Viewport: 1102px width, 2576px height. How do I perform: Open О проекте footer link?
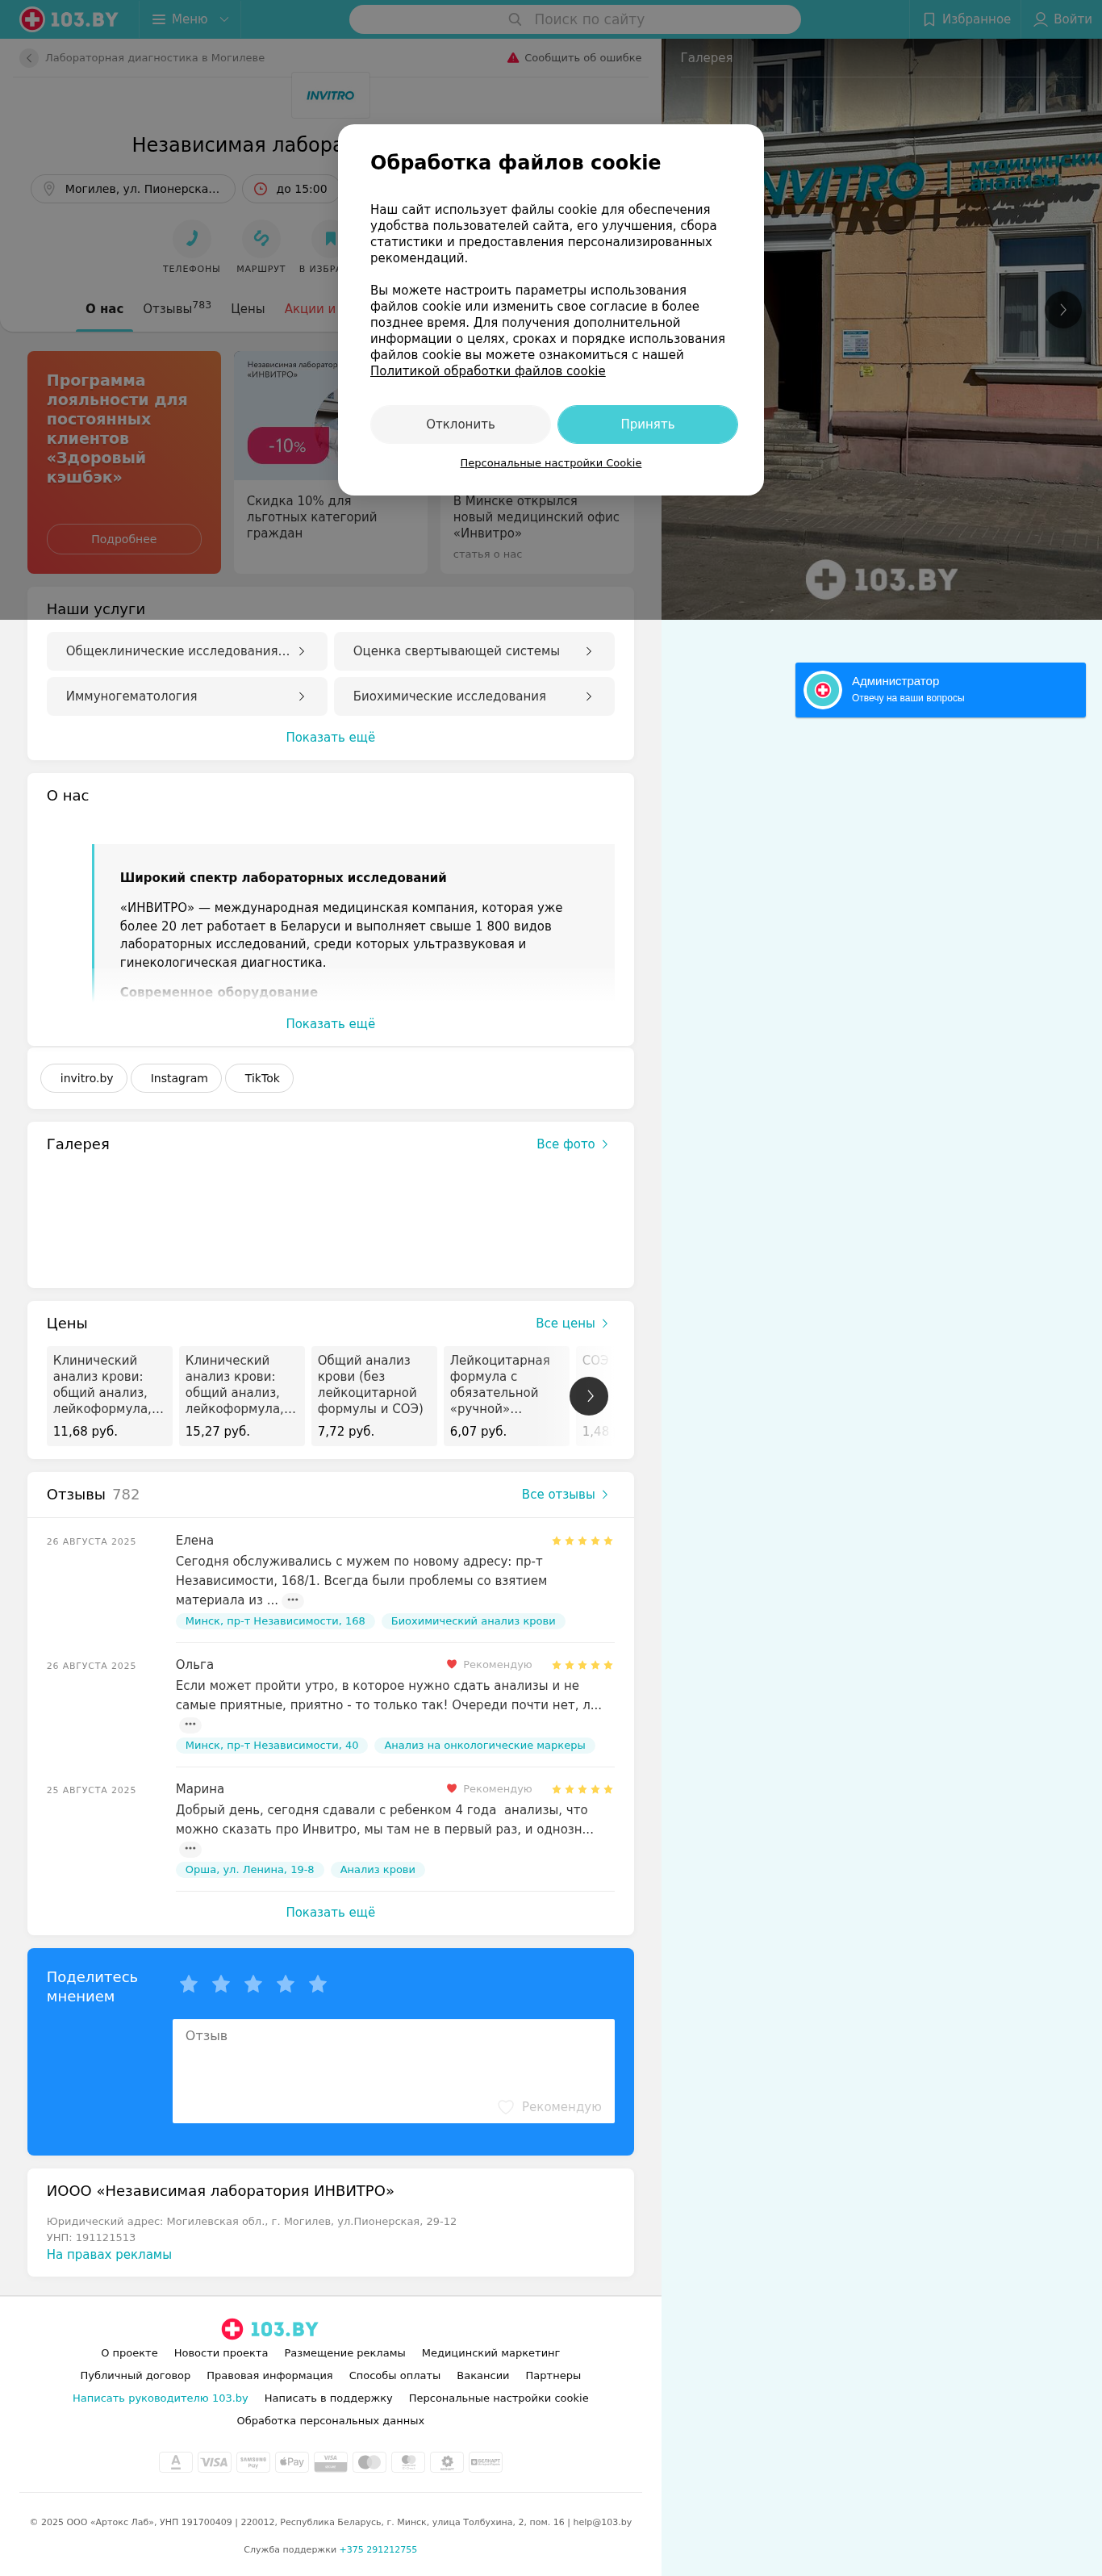click(129, 2353)
